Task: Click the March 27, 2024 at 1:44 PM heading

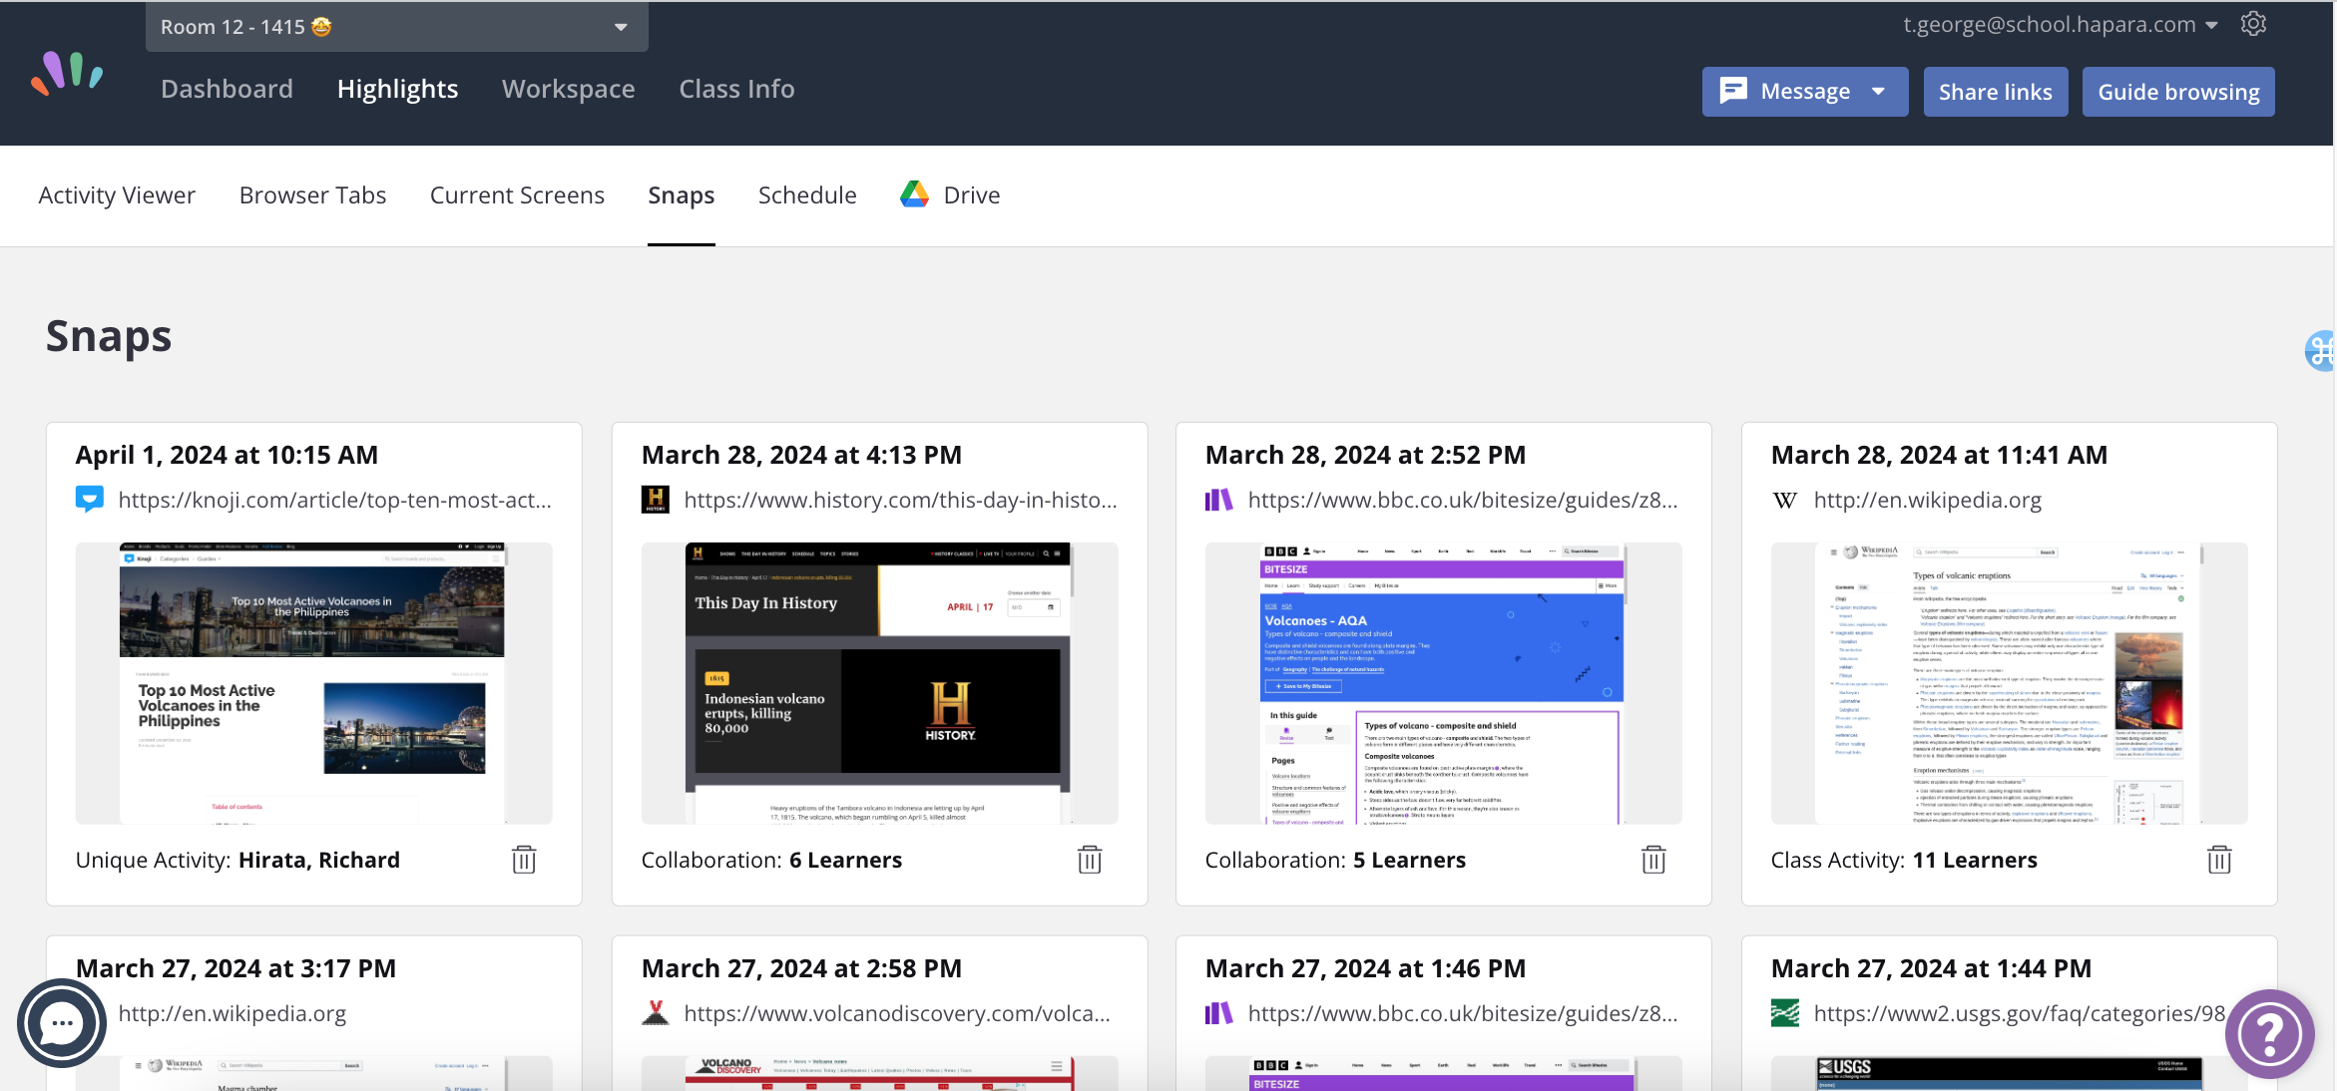Action: pos(1931,968)
